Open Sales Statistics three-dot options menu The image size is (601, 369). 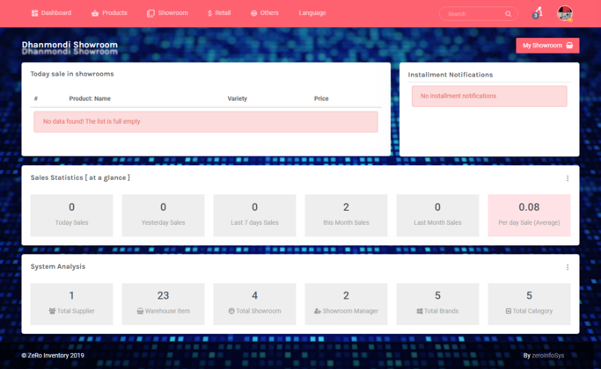[x=568, y=178]
